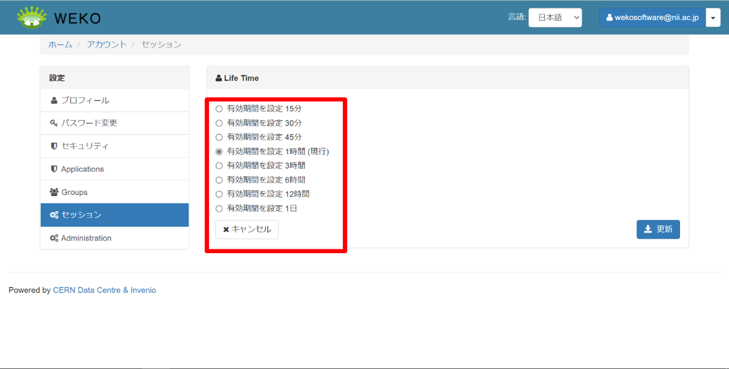Select the 15分 lifetime radio button
This screenshot has height=369, width=729.
click(219, 109)
